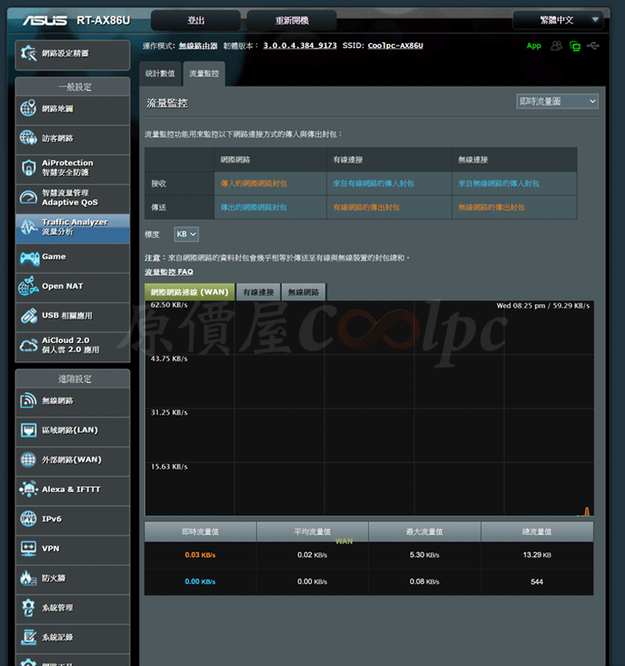Click the 無線網路的傳出封包 cell text

491,207
